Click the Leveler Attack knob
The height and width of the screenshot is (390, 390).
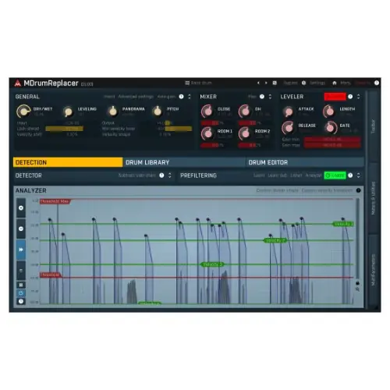pyautogui.click(x=288, y=112)
